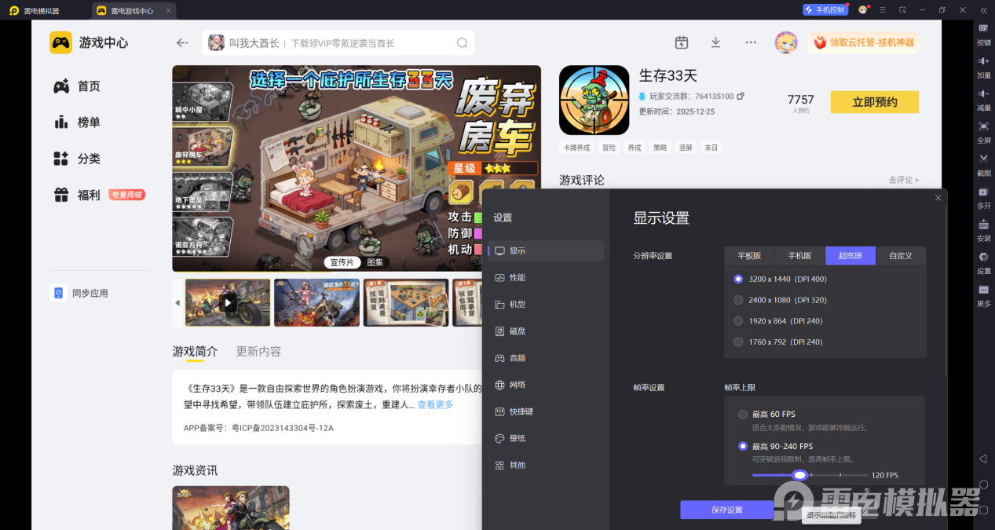
Task: Open 其他 other settings category
Action: (547, 465)
